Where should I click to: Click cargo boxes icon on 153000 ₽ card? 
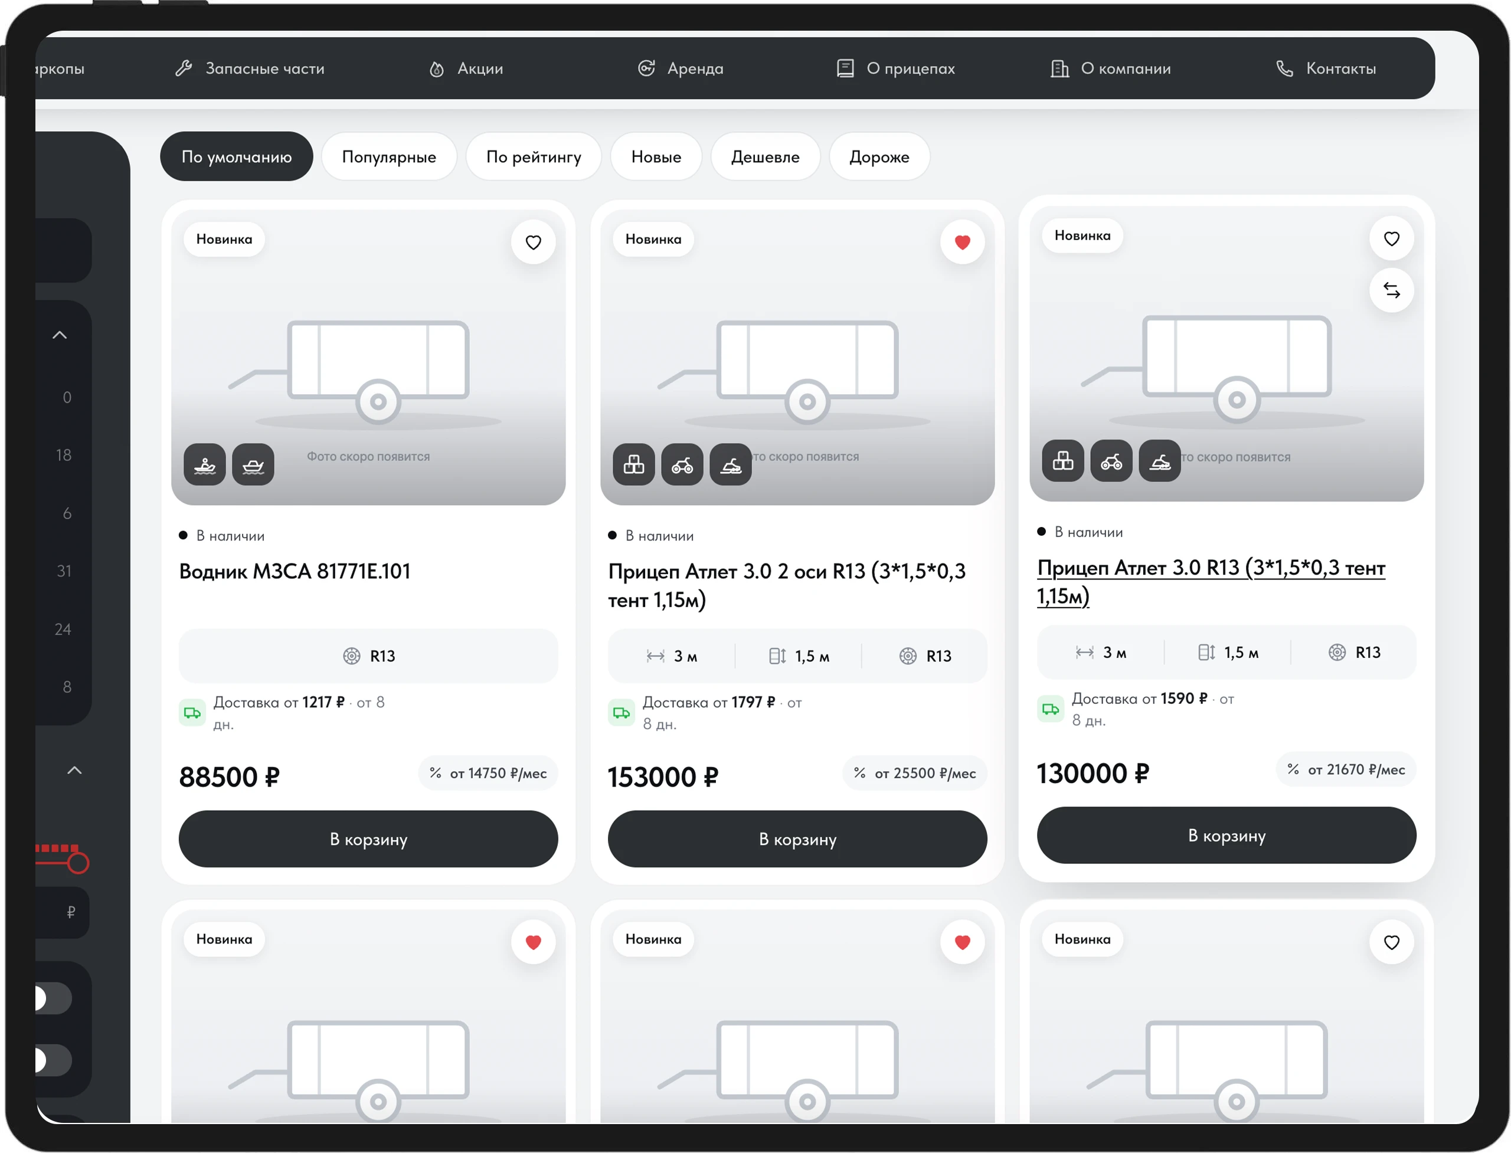(634, 464)
